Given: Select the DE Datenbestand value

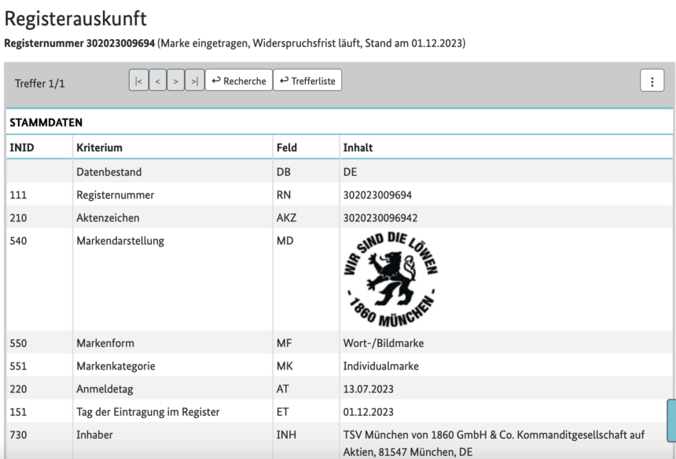Looking at the screenshot, I should click(350, 172).
